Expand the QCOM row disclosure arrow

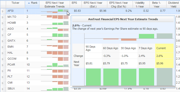pyautogui.click(x=3, y=59)
